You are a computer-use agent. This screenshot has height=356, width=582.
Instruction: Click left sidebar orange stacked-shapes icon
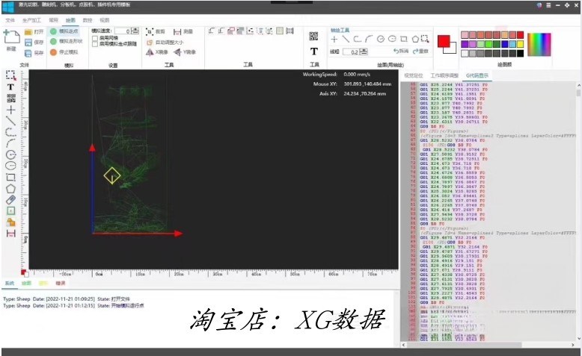pyautogui.click(x=10, y=222)
